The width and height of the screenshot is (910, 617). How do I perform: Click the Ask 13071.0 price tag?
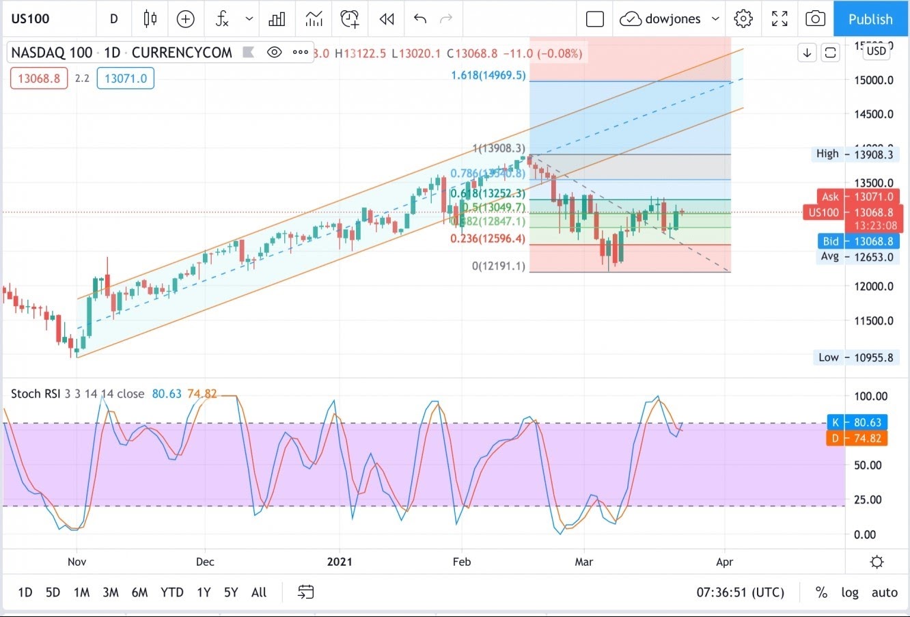coord(859,197)
